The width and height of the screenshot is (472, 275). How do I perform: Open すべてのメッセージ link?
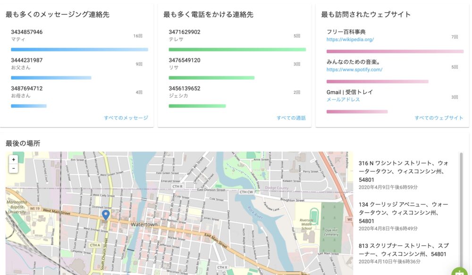(x=126, y=118)
